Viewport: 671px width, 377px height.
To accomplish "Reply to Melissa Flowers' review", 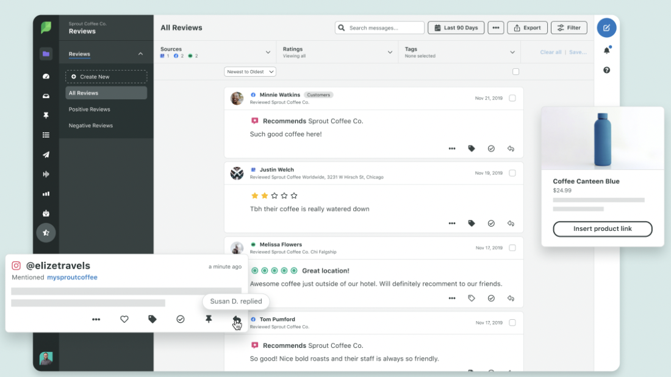I will click(511, 298).
